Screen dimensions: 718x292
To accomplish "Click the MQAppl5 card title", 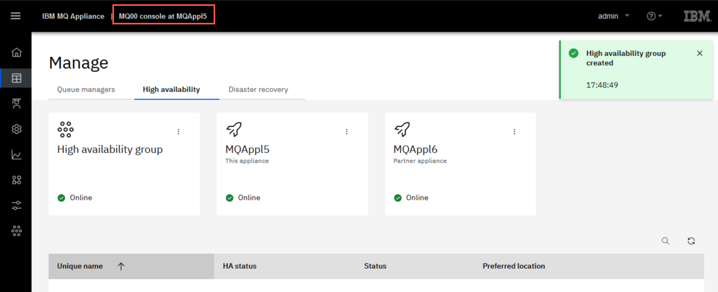I will 248,150.
